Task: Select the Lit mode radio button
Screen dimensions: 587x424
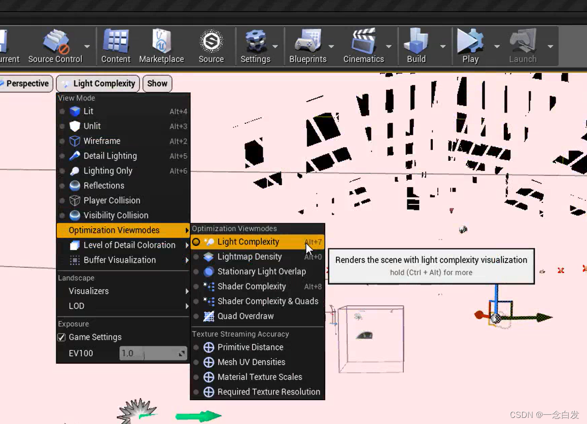Action: click(62, 111)
